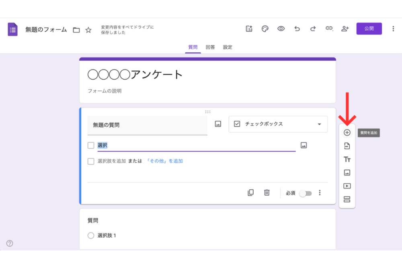Open the theme color customization palette
The width and height of the screenshot is (402, 268).
click(265, 29)
